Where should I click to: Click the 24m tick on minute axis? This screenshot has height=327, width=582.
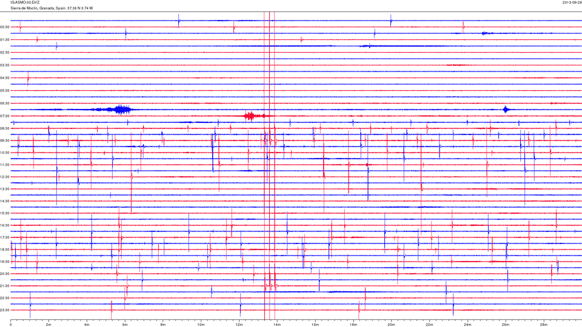[467, 325]
